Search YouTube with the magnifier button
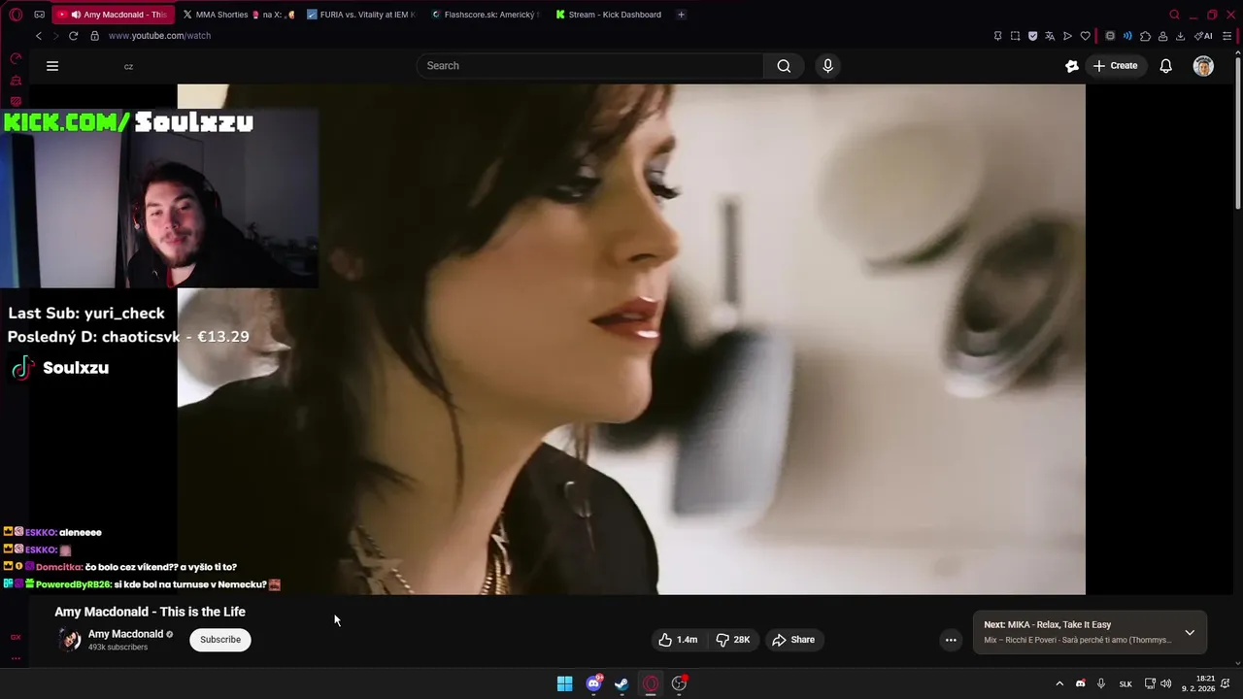Screen dimensions: 1243x699 [784, 66]
